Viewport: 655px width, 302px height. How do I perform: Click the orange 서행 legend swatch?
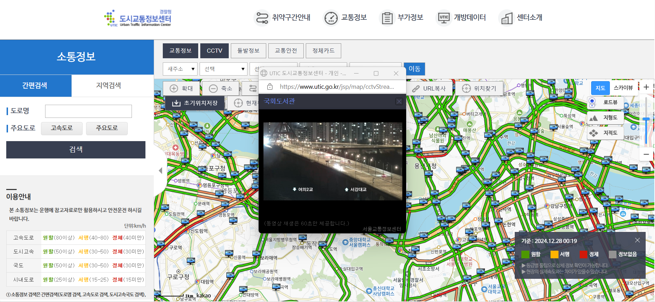click(x=554, y=254)
